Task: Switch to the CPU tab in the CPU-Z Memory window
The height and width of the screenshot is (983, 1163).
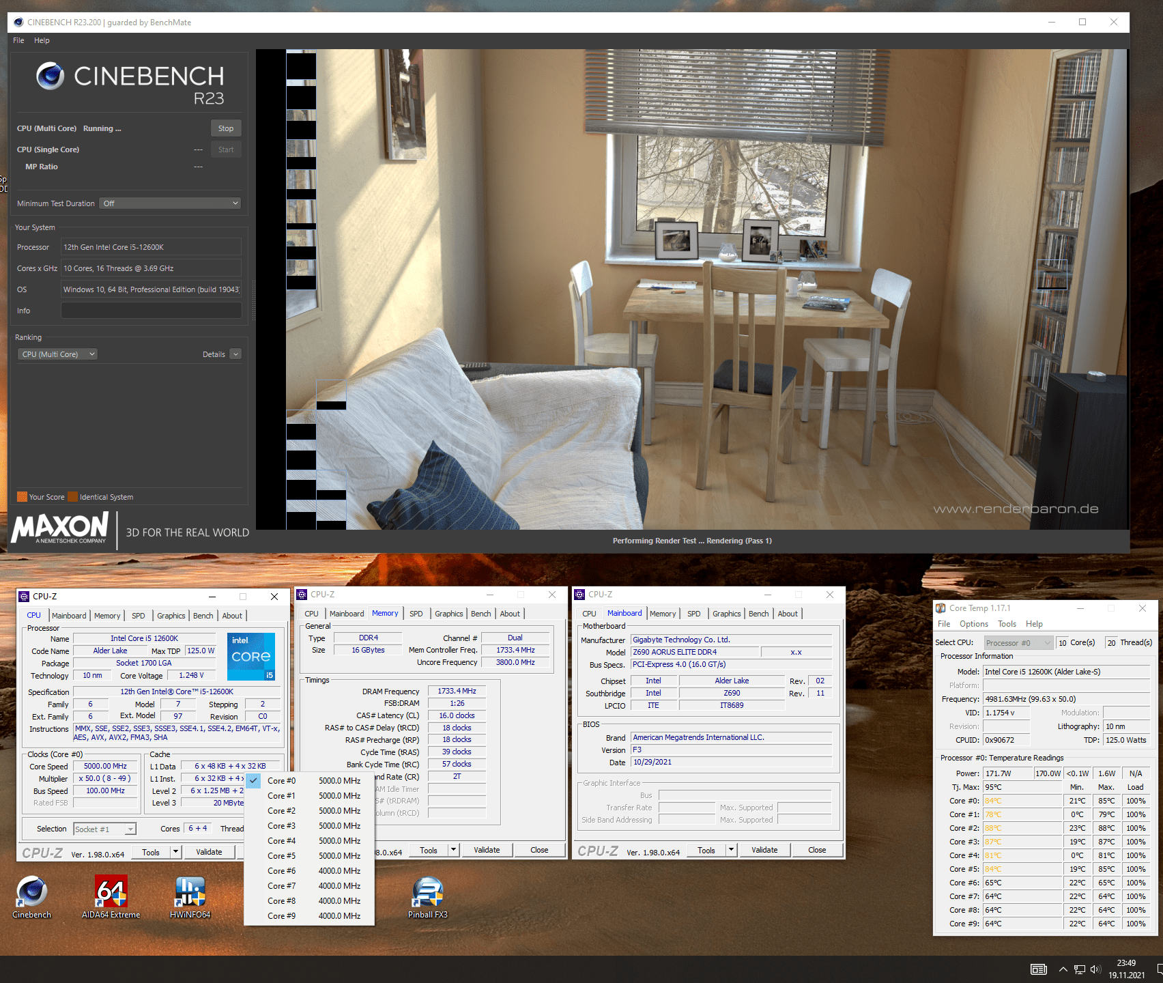Action: (311, 614)
